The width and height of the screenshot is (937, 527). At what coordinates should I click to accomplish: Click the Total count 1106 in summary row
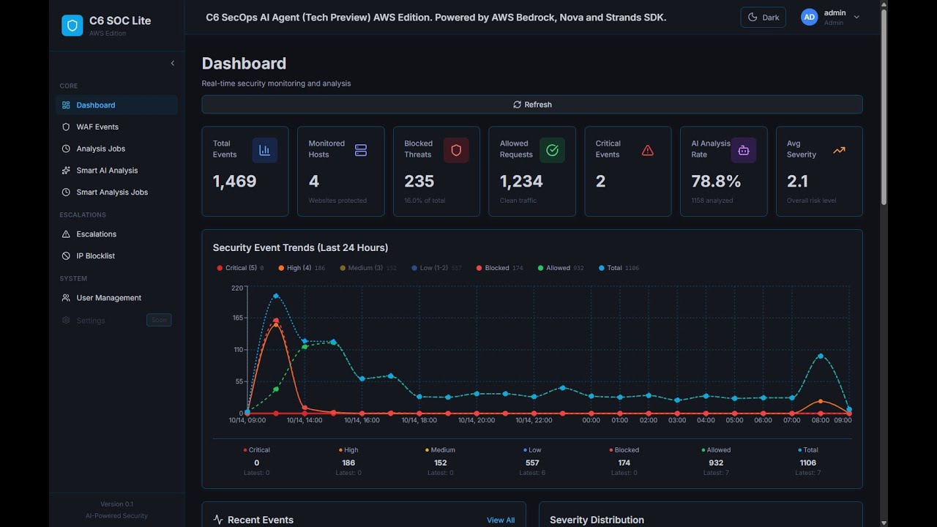pyautogui.click(x=808, y=463)
